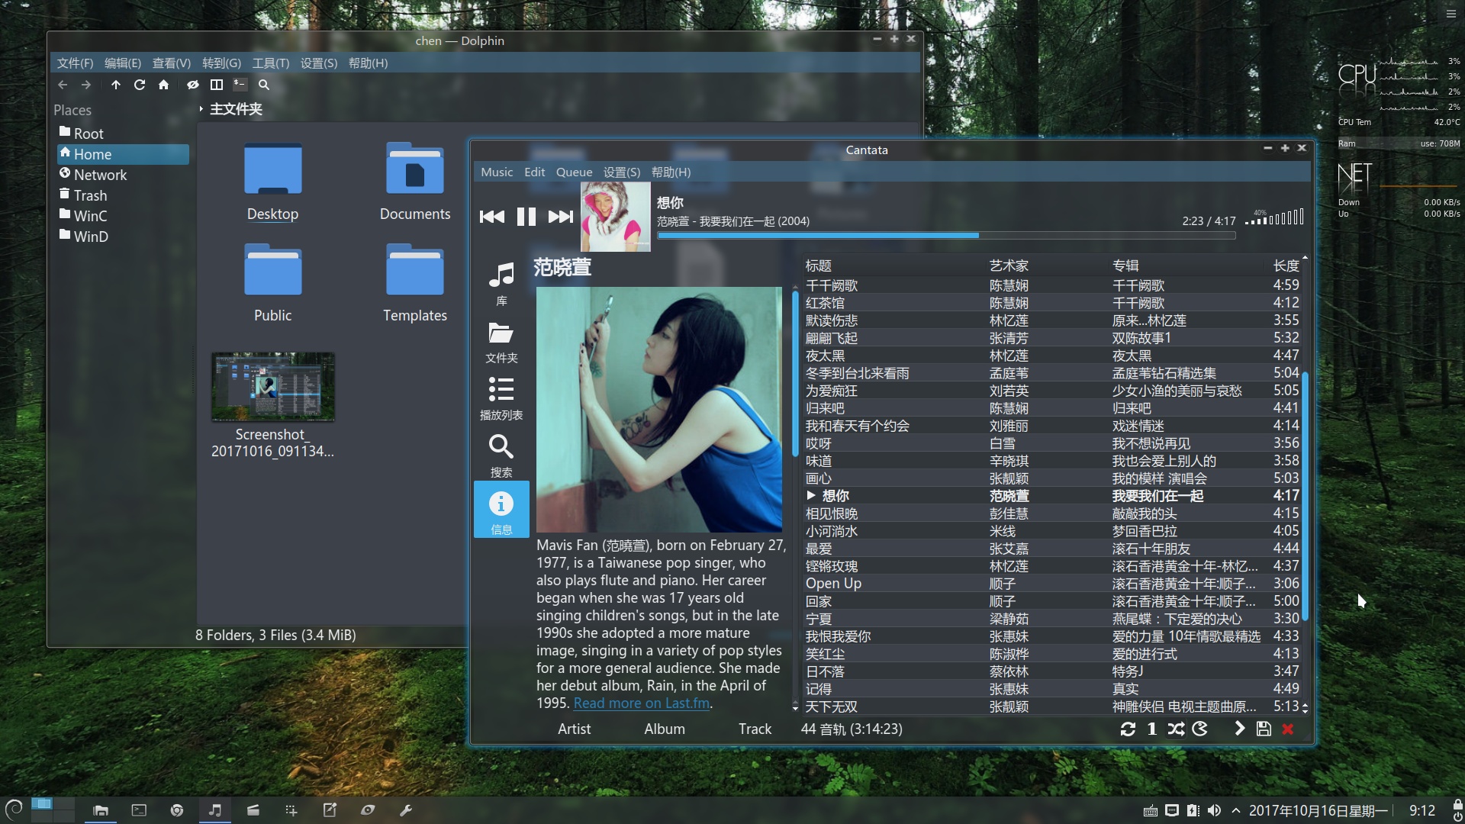Toggle repeat mode in play queue
The width and height of the screenshot is (1465, 824).
[1128, 729]
